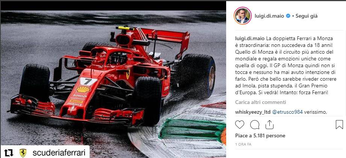The height and width of the screenshot is (158, 346).
Task: Open scuderiaferrari repost credit
Action: [59, 153]
